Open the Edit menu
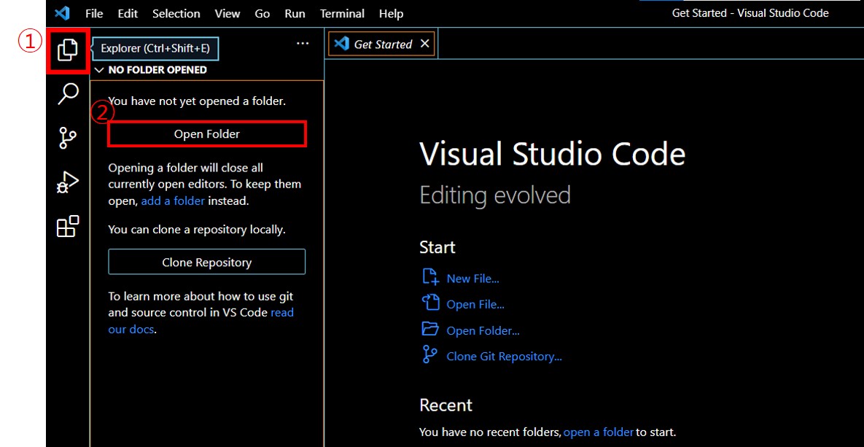 click(128, 14)
